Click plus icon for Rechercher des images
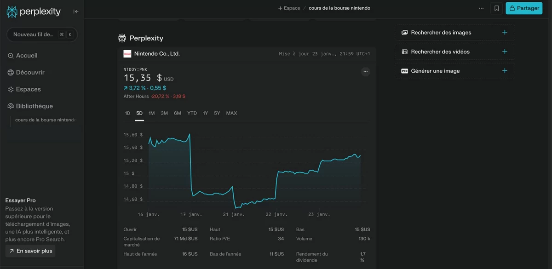This screenshot has width=552, height=269. coord(505,33)
